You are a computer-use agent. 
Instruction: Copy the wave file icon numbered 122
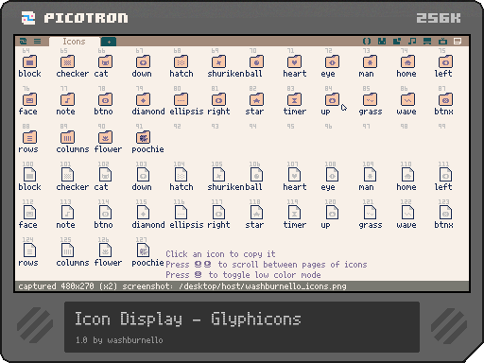click(x=407, y=213)
